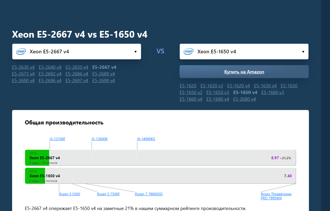Open the E5-1650 v3 link
Image resolution: width=330 pixels, height=211 pixels.
(218, 92)
